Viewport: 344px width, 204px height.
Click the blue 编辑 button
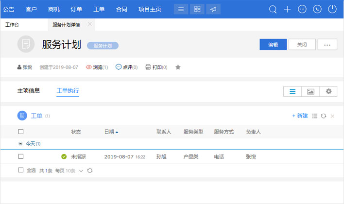(x=273, y=44)
